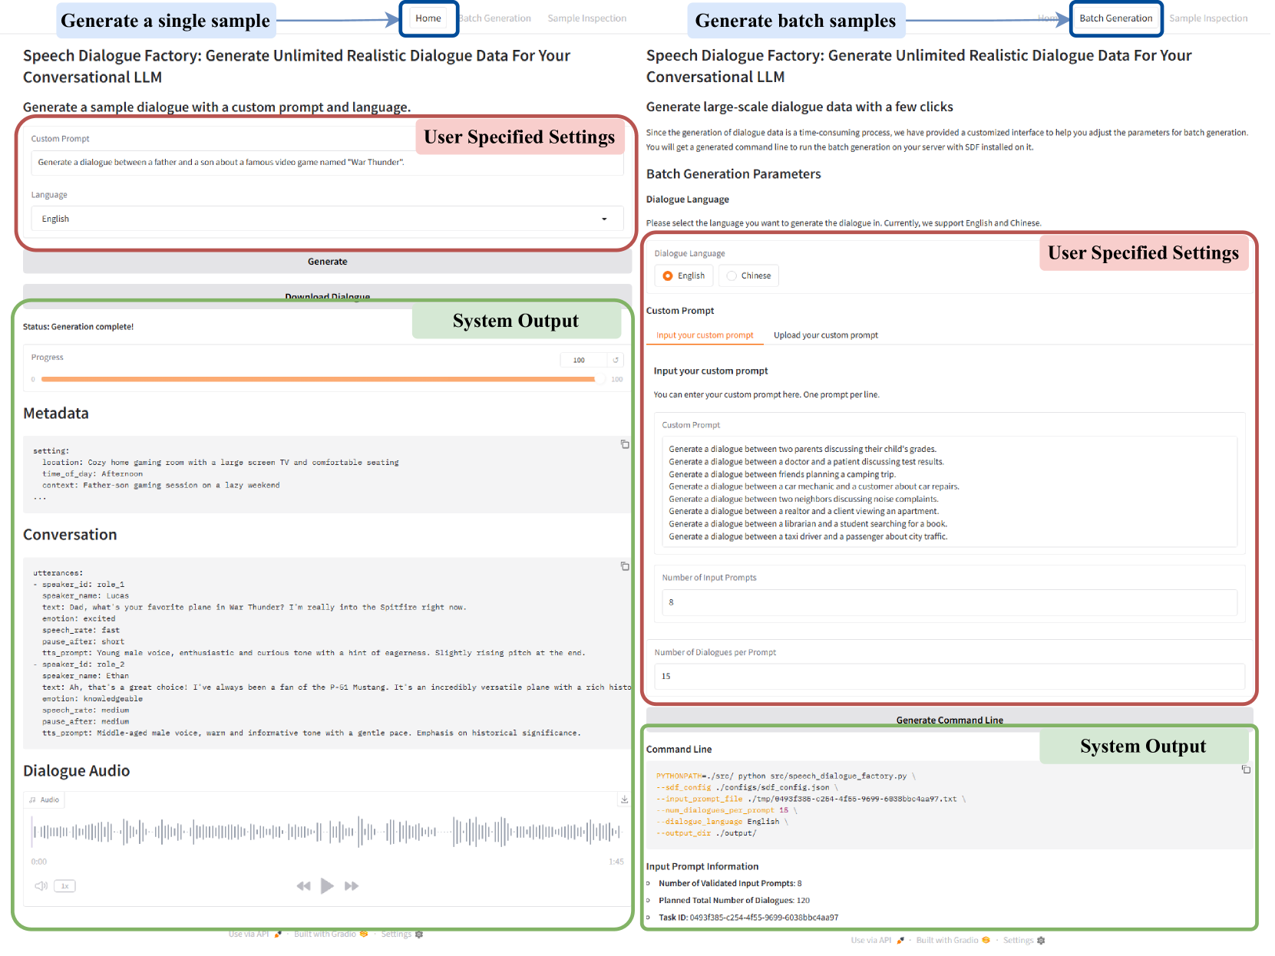Copy the Conversation code block contents
The image size is (1275, 956).
tap(625, 566)
